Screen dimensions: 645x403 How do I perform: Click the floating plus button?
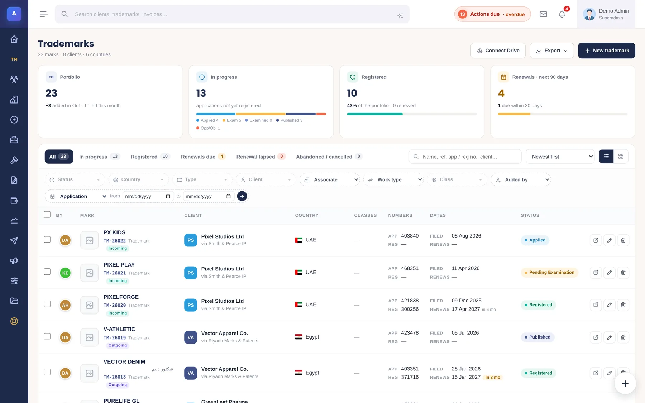coord(625,384)
